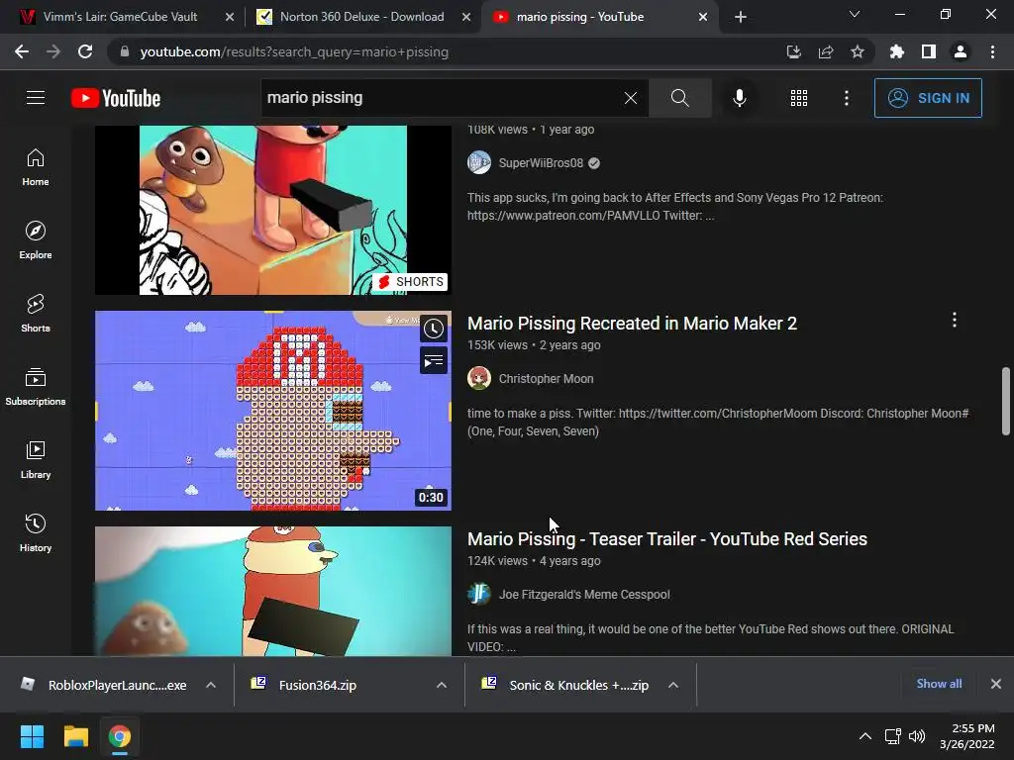Add Mario Maker 2 video to queue
This screenshot has width=1014, height=760.
tap(434, 360)
